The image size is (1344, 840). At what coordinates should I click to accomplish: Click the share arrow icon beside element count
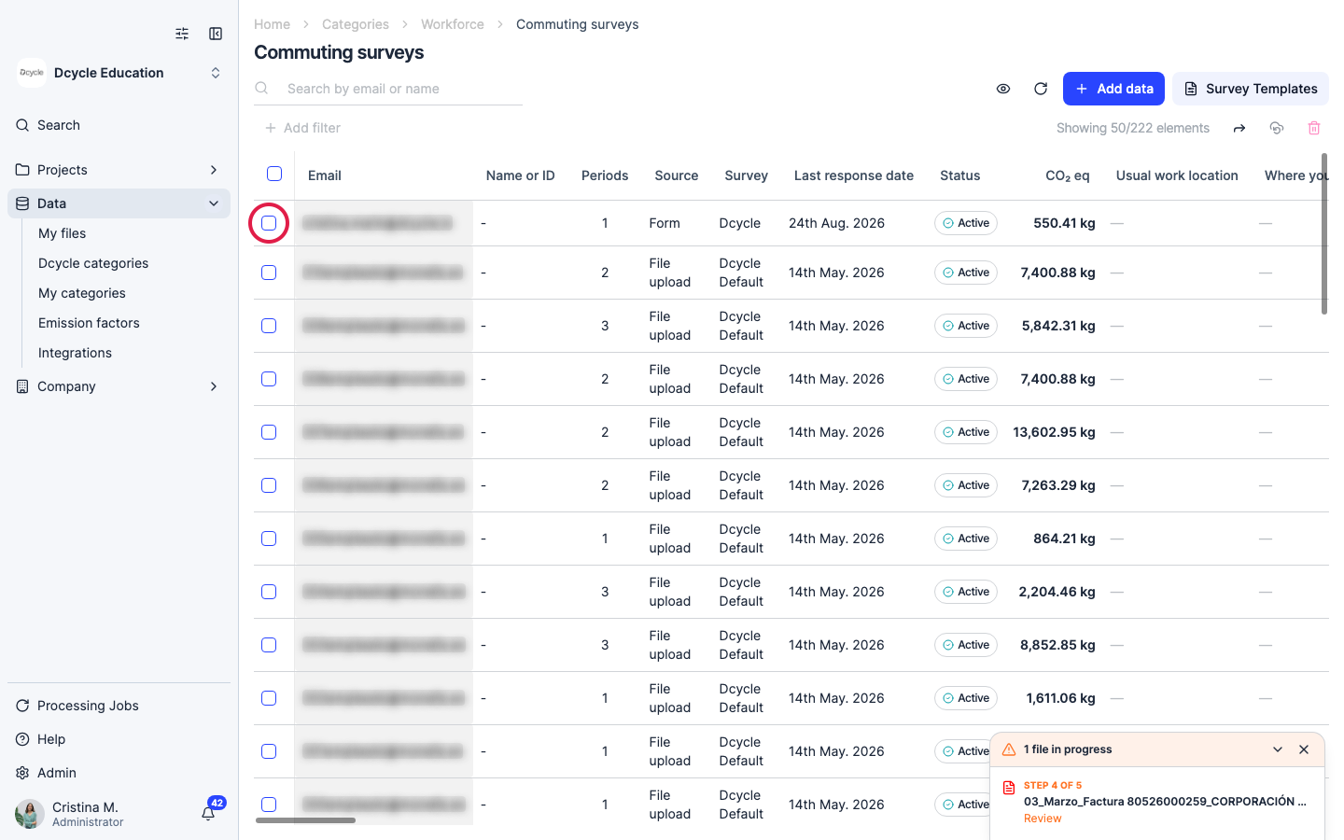(1239, 128)
